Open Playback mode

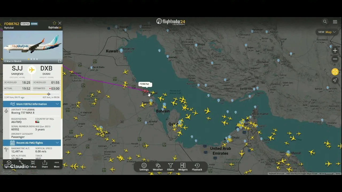tap(197, 167)
